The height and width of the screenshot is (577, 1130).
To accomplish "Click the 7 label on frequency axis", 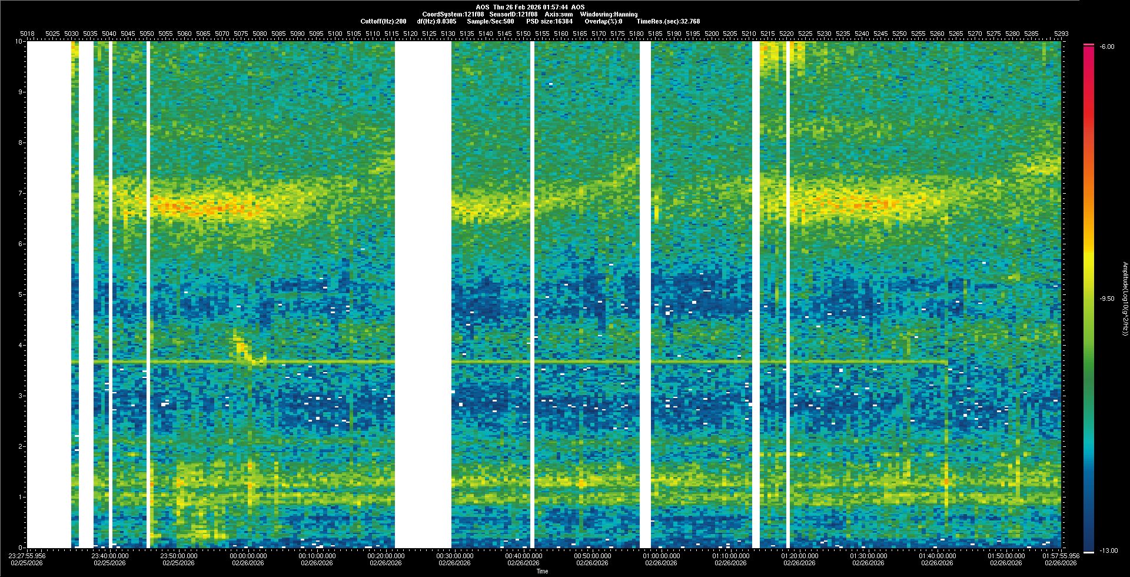I will point(19,193).
